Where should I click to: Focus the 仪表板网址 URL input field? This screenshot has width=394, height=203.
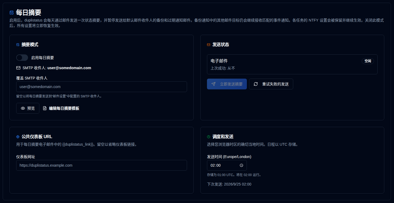tap(102, 165)
